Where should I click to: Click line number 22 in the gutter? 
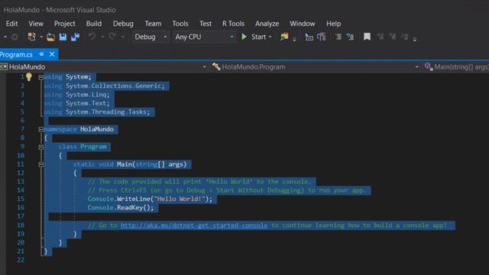21,260
